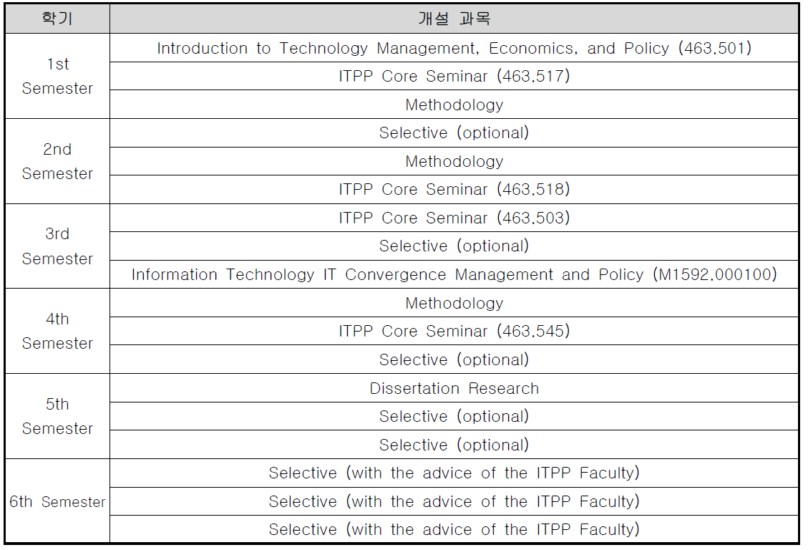This screenshot has height=550, width=808.
Task: Click ITPP Core Seminar (463.545)
Action: (x=454, y=331)
